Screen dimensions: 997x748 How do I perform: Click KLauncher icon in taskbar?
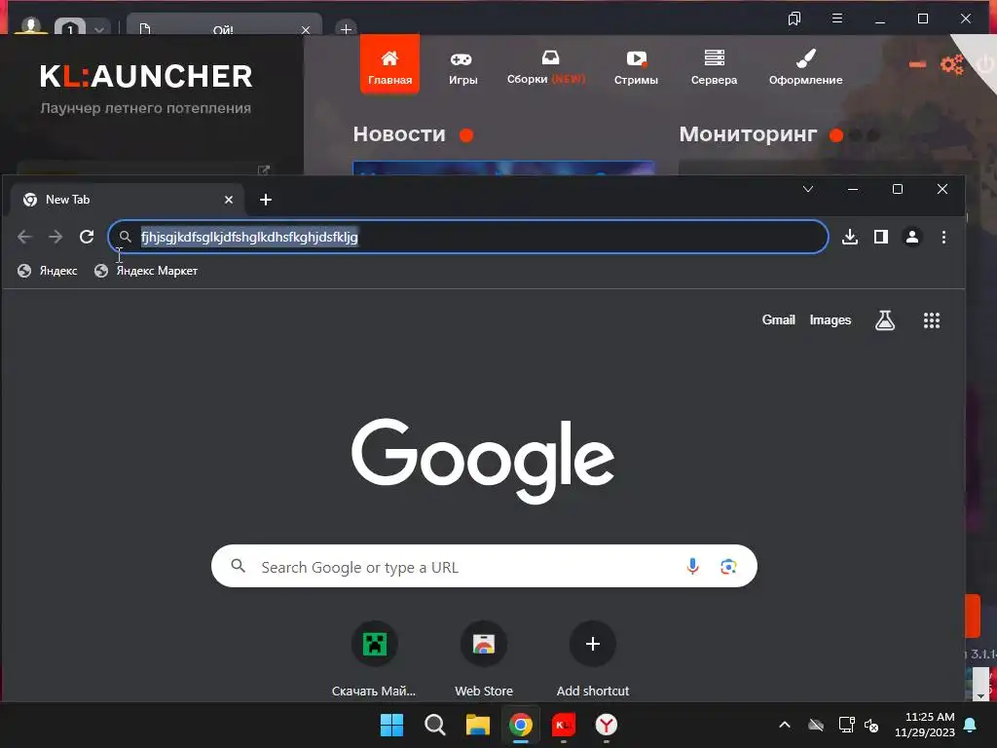[564, 725]
